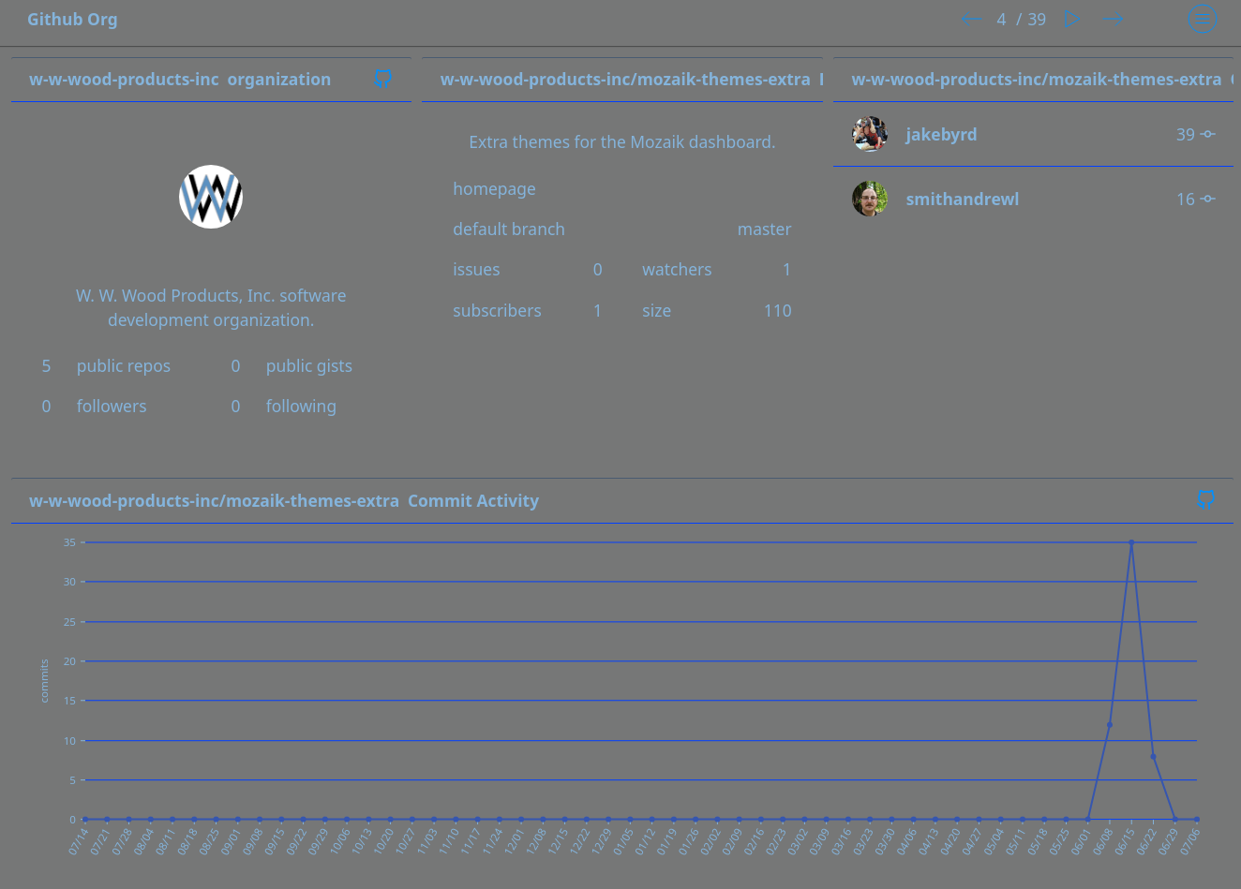This screenshot has width=1241, height=889.
Task: Open the hamburger menu in the header
Action: (1203, 20)
